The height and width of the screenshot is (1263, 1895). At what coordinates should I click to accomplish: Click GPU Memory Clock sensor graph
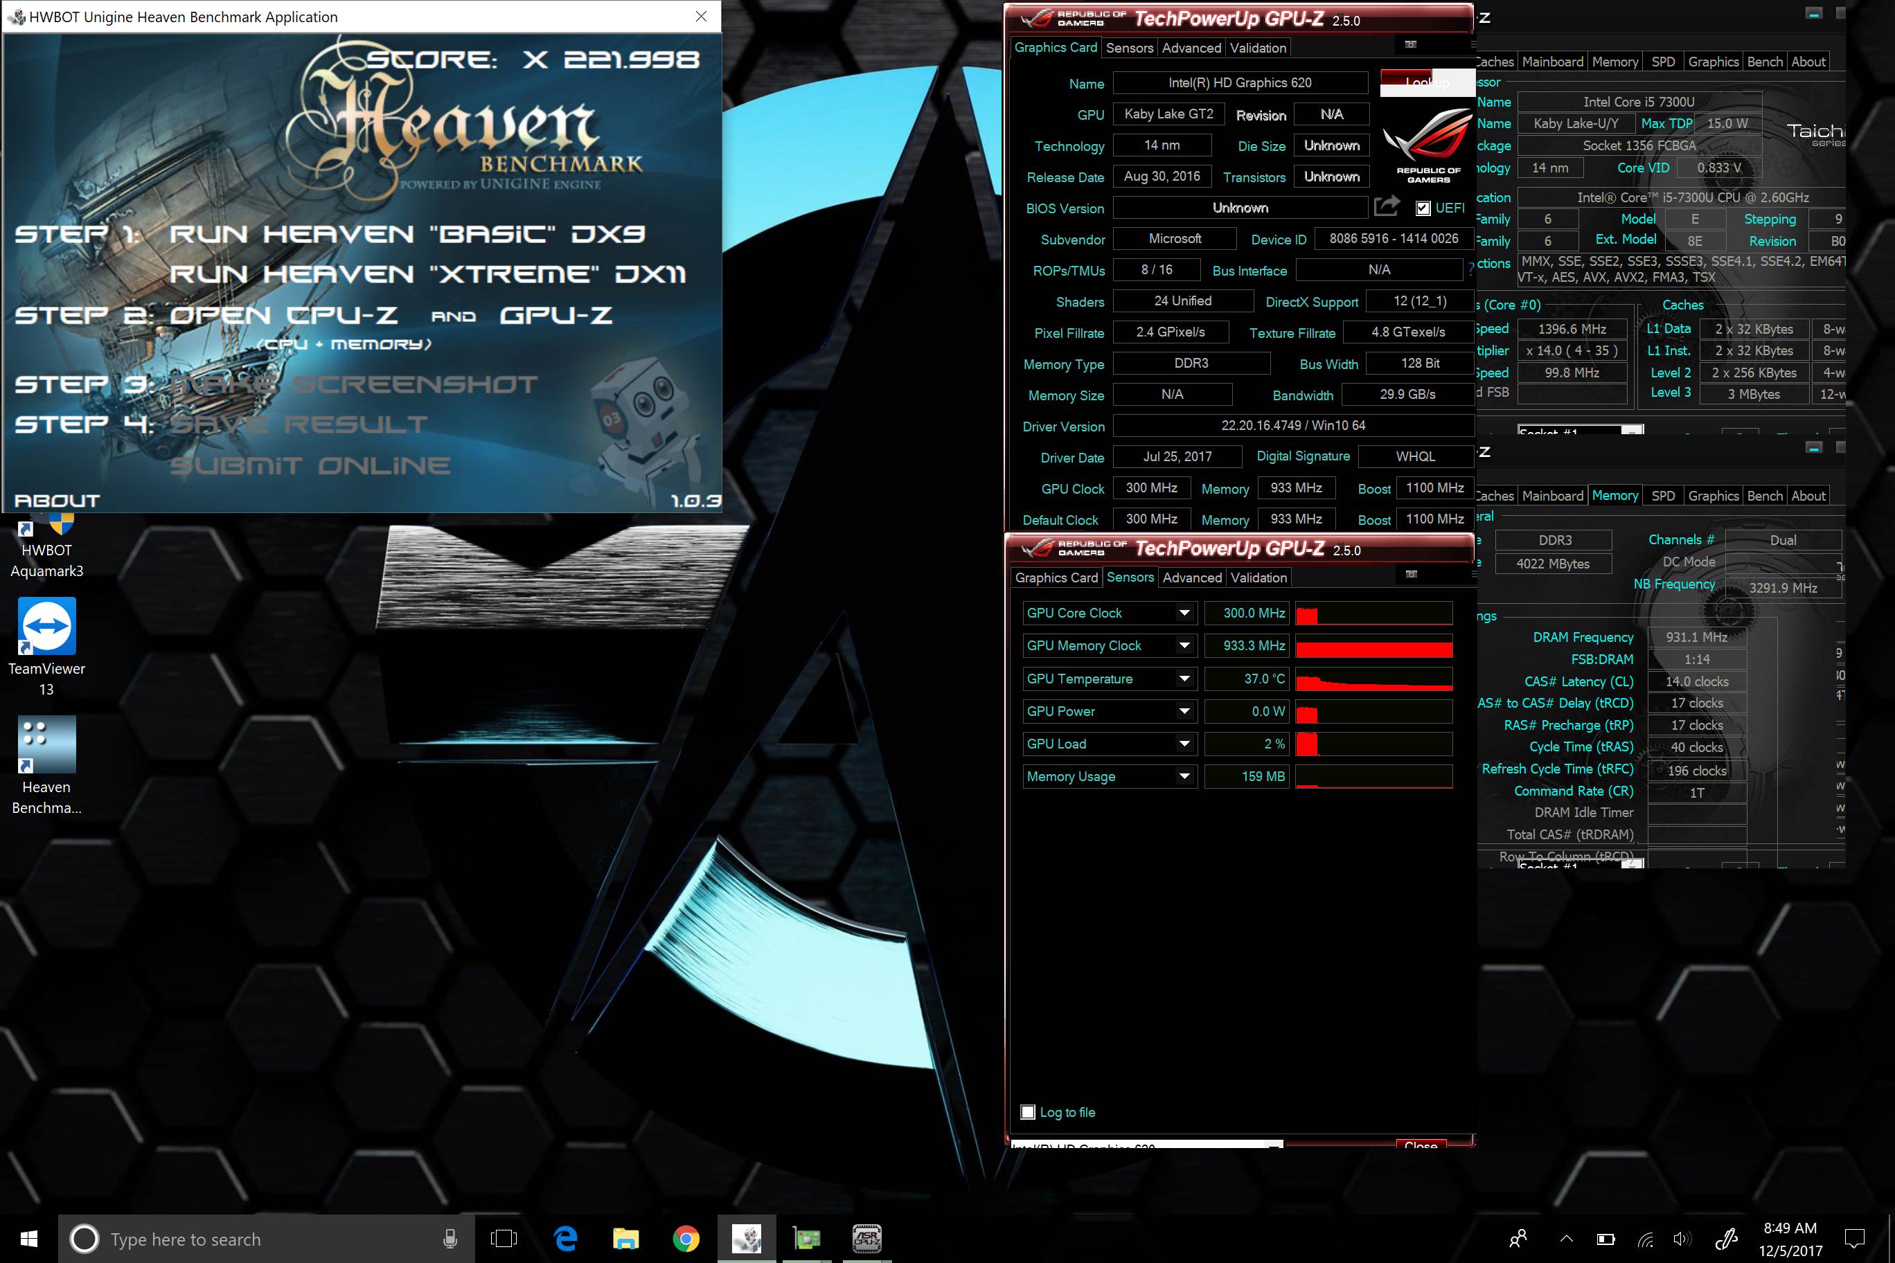point(1373,646)
